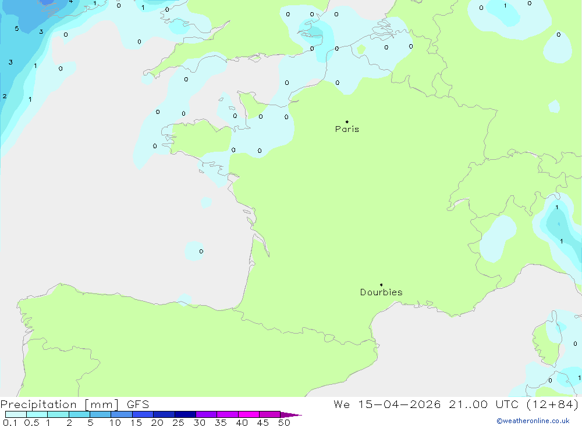582x426 pixels.
Task: Open the weatheronline.co.uk copyright link
Action: point(533,421)
